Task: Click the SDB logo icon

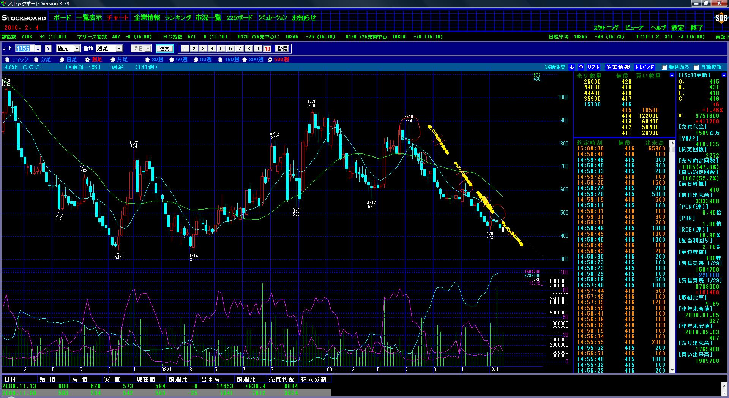Action: (x=721, y=18)
